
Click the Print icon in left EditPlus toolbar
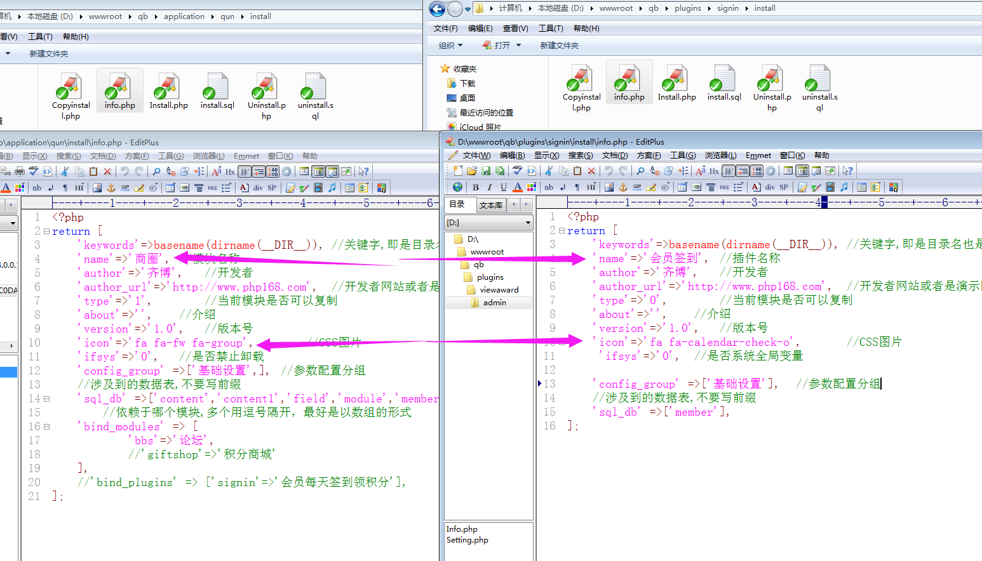click(x=20, y=171)
